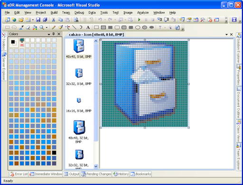Open the Colors panel window position dropdown

coord(49,34)
